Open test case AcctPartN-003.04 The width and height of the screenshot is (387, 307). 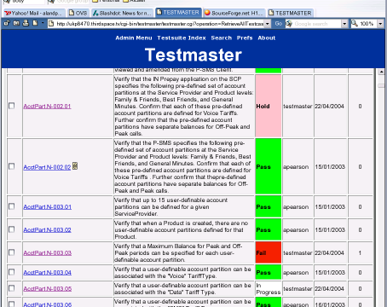48,273
